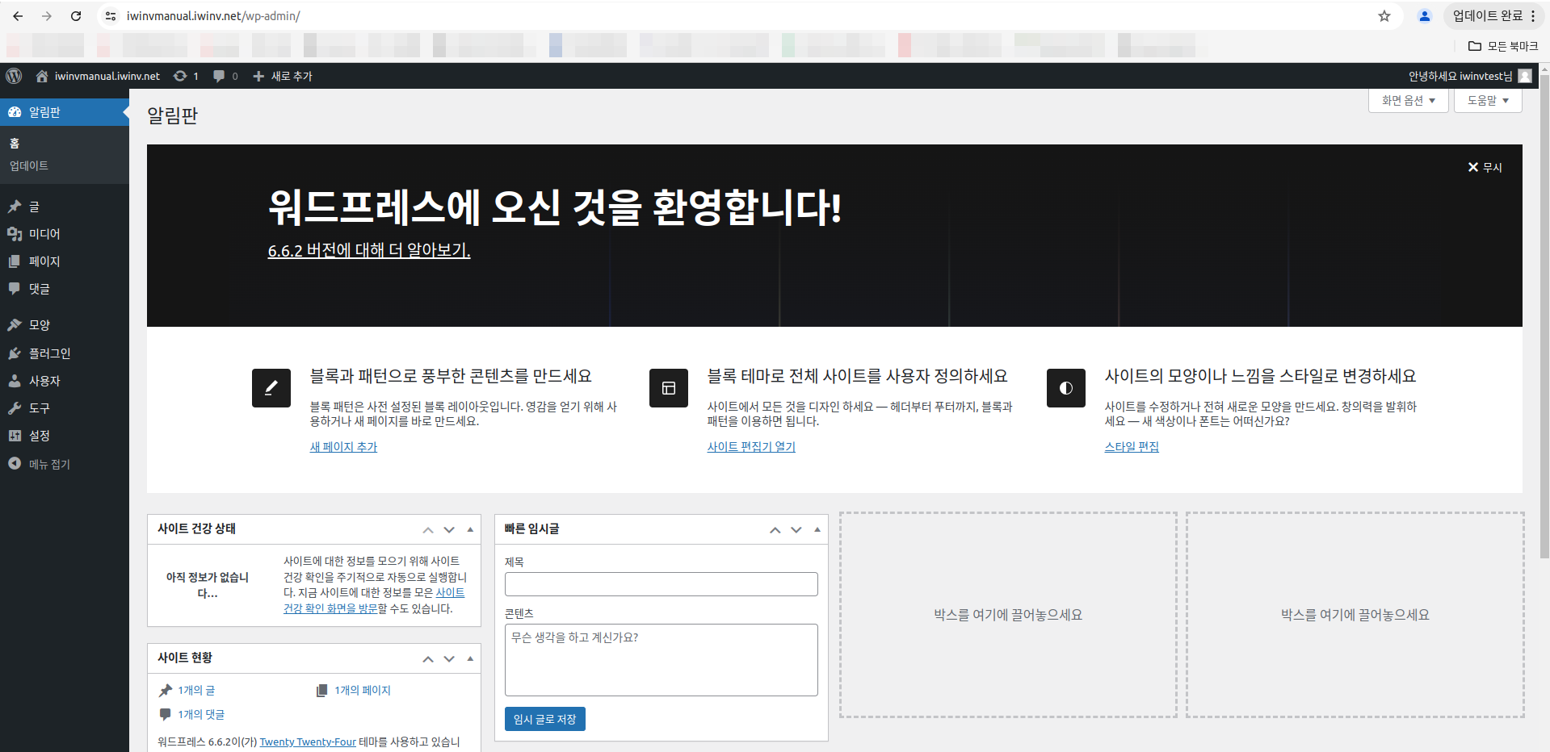Move 사이트 현황 box down
This screenshot has height=752, width=1550.
[x=449, y=659]
